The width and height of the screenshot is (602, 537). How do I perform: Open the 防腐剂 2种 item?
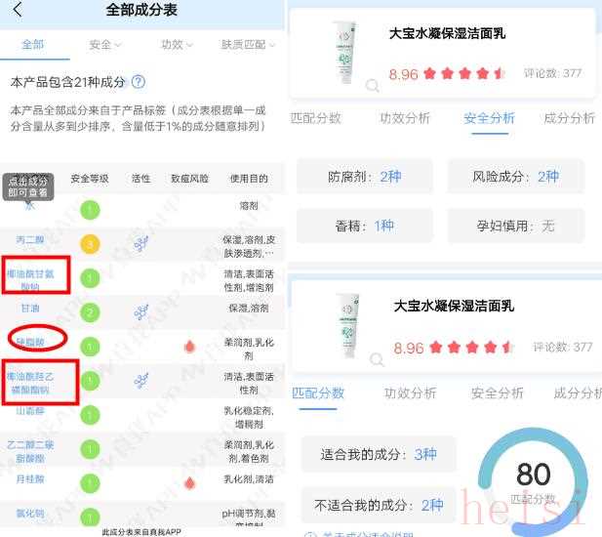pos(364,177)
